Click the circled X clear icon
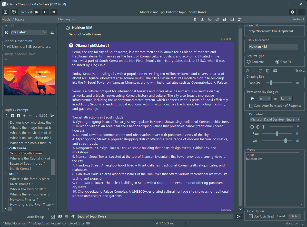 pos(210,19)
